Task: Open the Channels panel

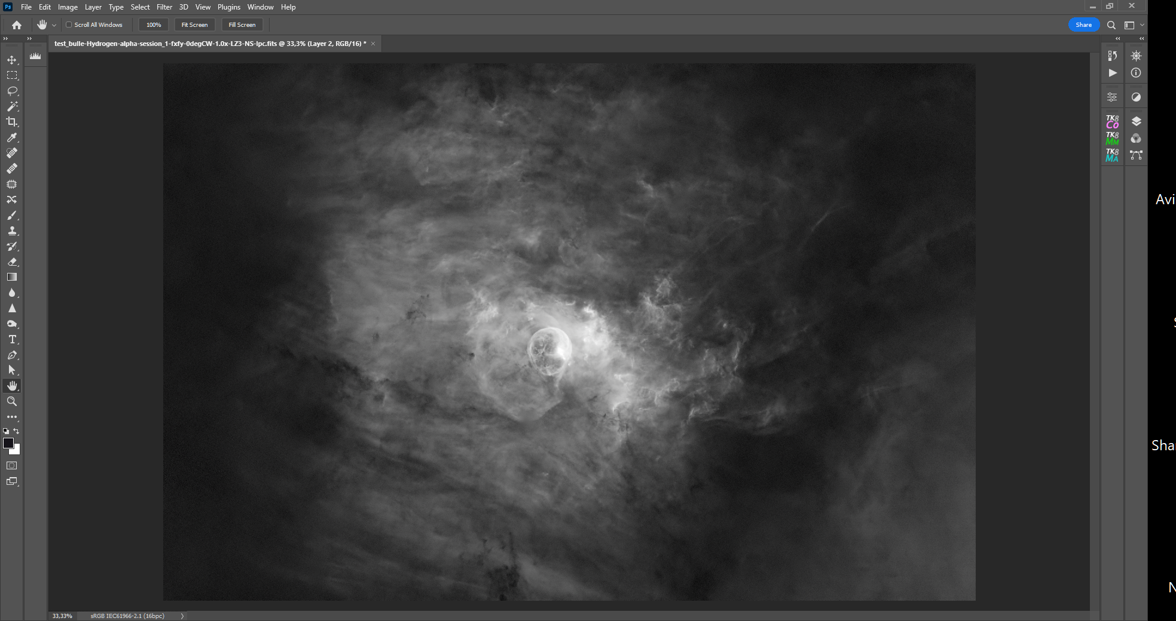Action: (x=1136, y=138)
